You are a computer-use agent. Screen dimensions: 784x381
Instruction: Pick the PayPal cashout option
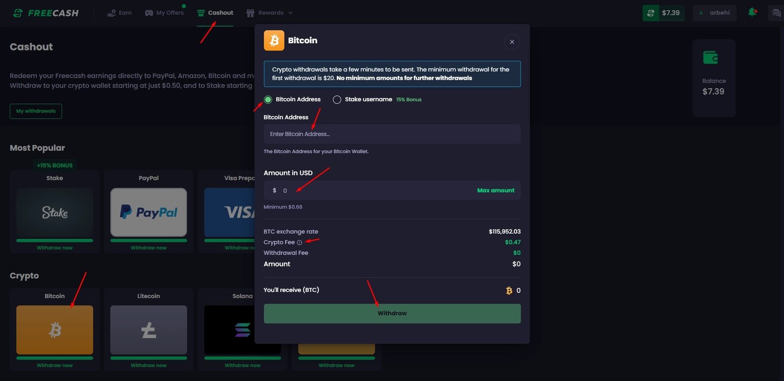click(148, 212)
